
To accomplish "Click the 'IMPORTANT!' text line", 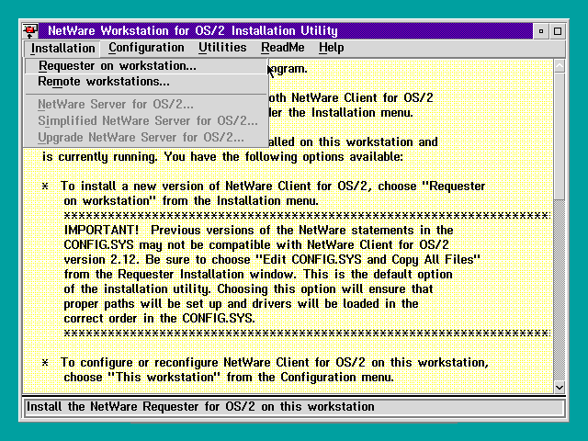I will click(x=258, y=230).
